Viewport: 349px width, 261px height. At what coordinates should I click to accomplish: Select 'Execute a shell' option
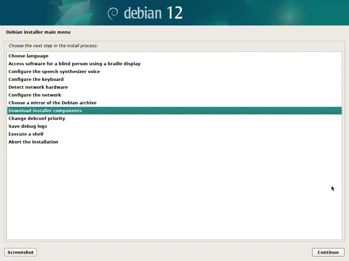coord(174,134)
